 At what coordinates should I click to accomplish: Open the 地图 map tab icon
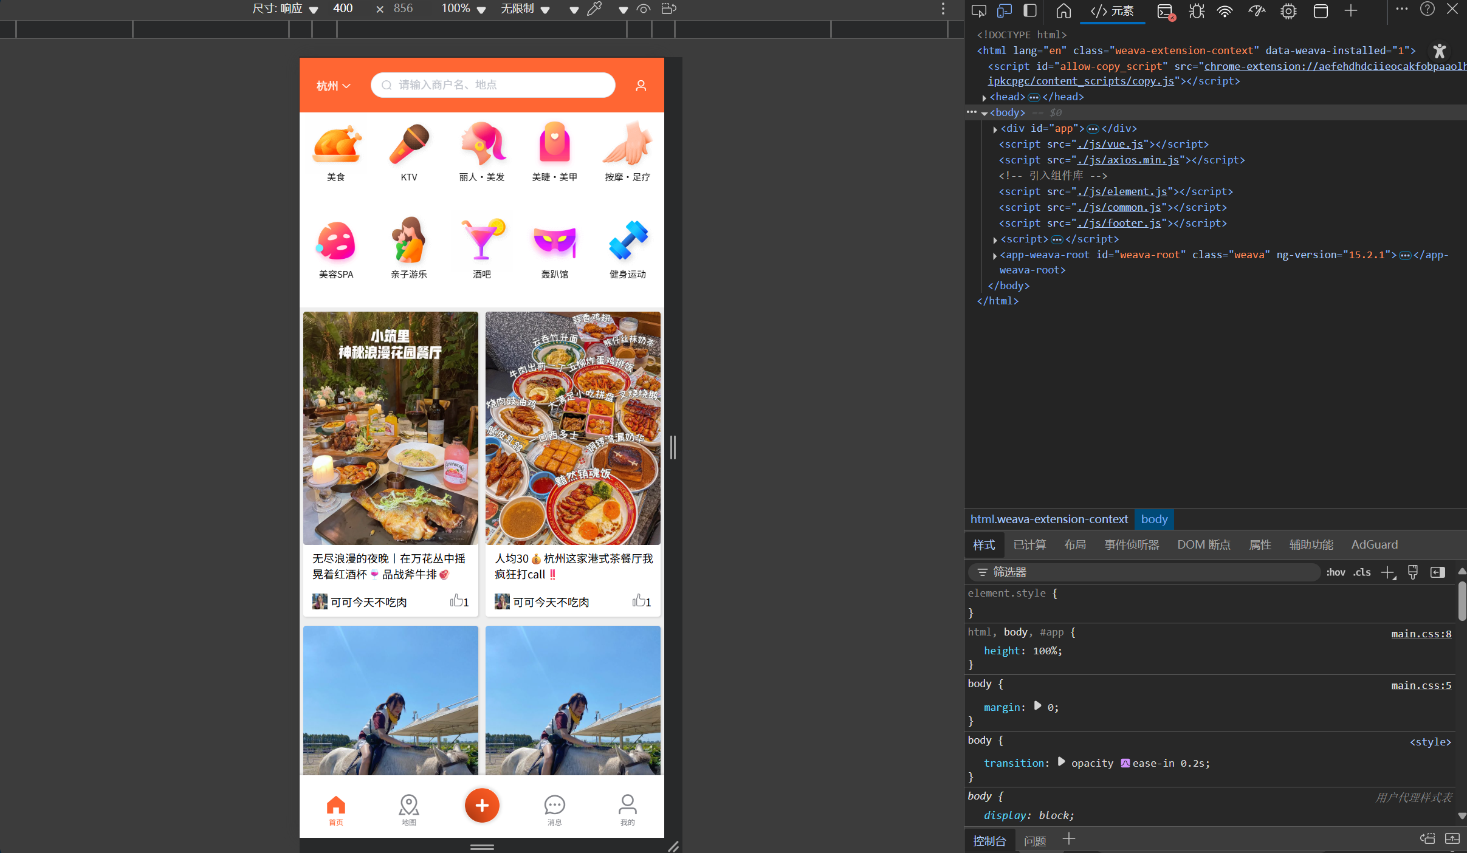[408, 805]
